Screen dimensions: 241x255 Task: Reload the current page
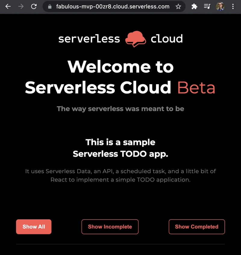pos(34,7)
